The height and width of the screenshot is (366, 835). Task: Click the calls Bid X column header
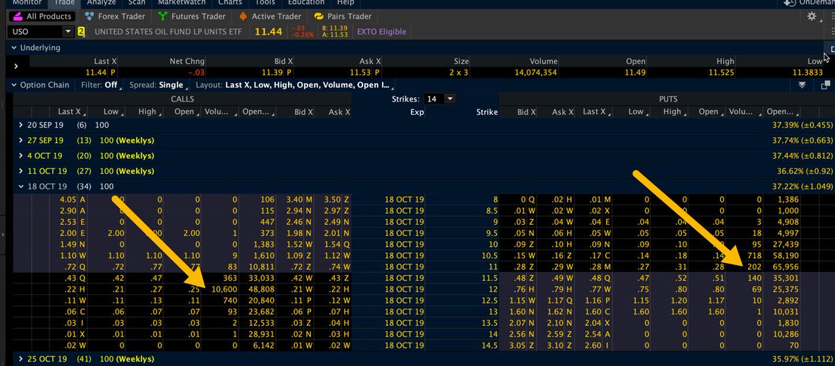click(303, 111)
